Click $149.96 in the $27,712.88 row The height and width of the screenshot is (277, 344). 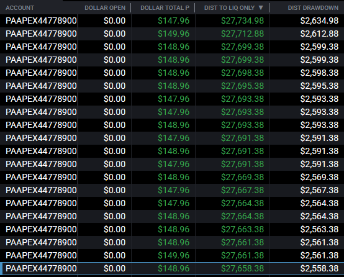[173, 34]
